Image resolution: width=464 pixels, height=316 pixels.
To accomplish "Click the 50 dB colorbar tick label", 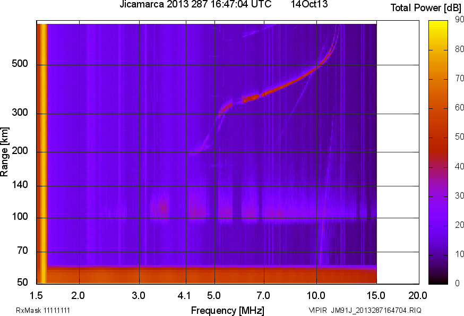I will pyautogui.click(x=459, y=137).
